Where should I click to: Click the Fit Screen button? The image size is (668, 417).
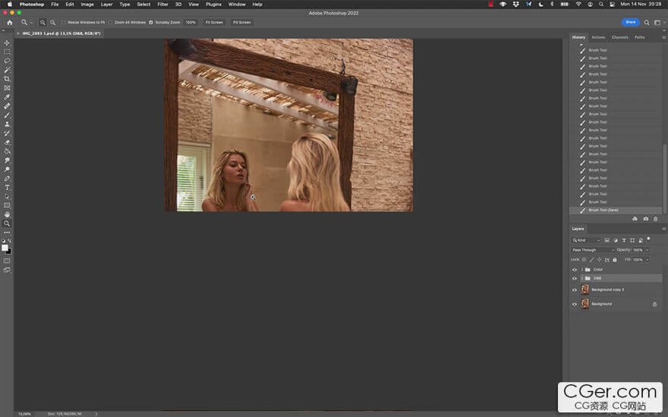[214, 23]
